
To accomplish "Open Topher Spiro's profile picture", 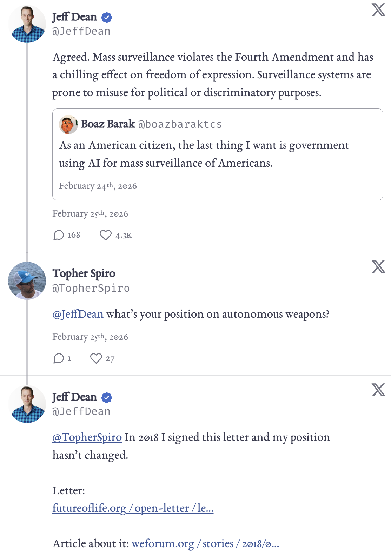I will [27, 281].
